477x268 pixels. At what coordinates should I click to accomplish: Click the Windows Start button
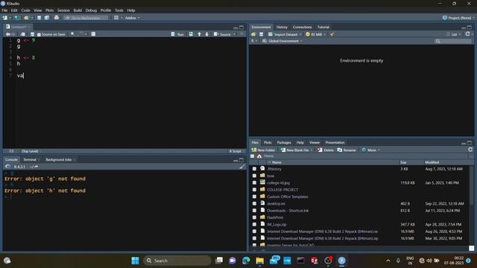click(x=135, y=261)
